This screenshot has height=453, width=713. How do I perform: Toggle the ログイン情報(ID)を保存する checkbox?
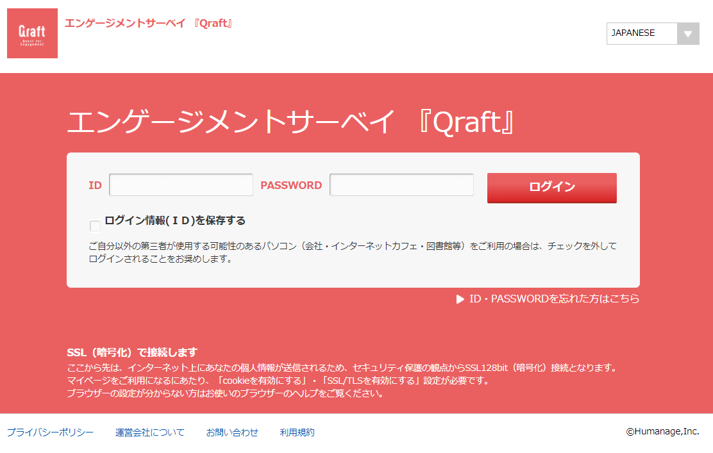(95, 226)
